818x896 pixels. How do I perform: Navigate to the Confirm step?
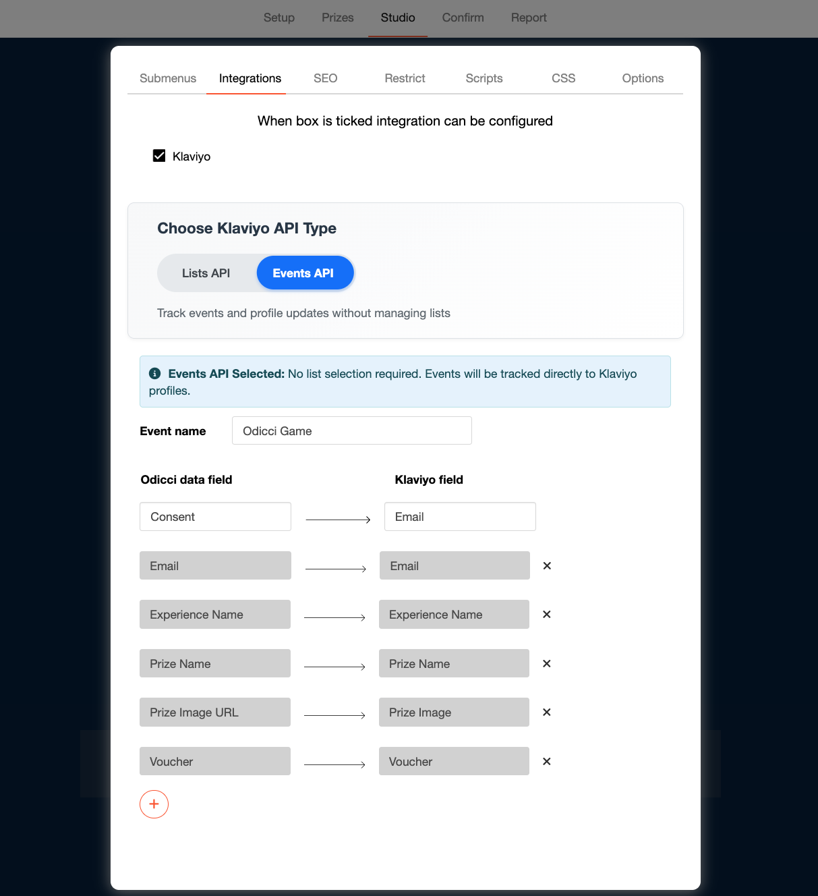(x=463, y=18)
